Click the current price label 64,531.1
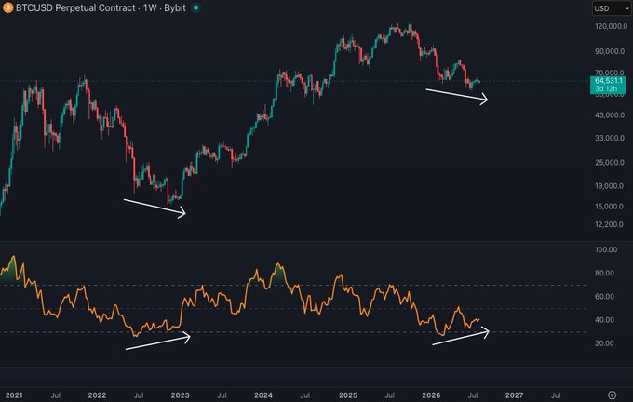 coord(608,81)
